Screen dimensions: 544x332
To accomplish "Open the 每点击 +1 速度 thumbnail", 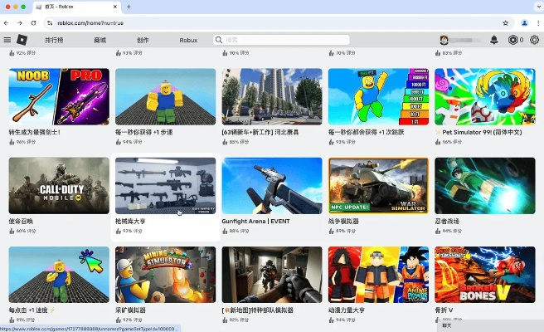I will (x=59, y=275).
